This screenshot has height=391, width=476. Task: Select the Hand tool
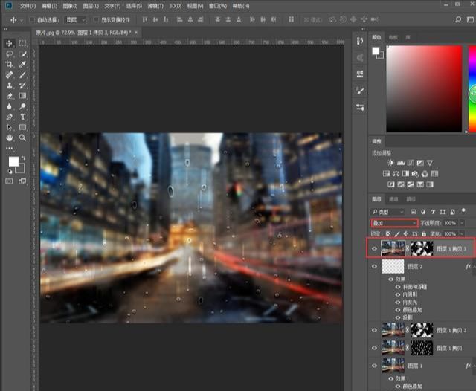[x=9, y=138]
